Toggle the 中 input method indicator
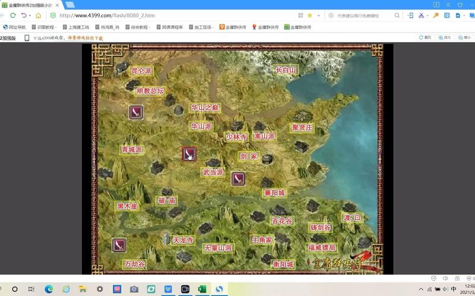Viewport: 475px width, 296px height. [454, 289]
